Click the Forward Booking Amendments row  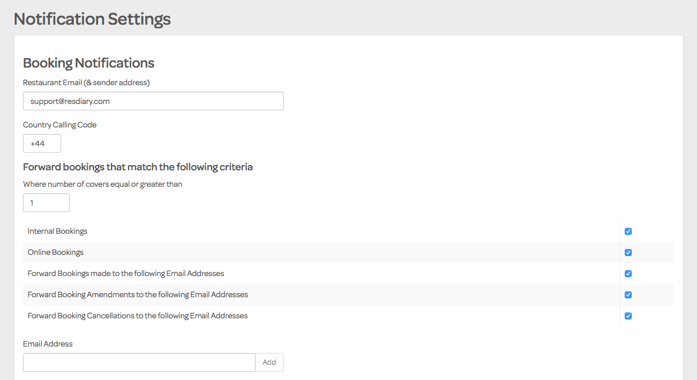pyautogui.click(x=138, y=294)
